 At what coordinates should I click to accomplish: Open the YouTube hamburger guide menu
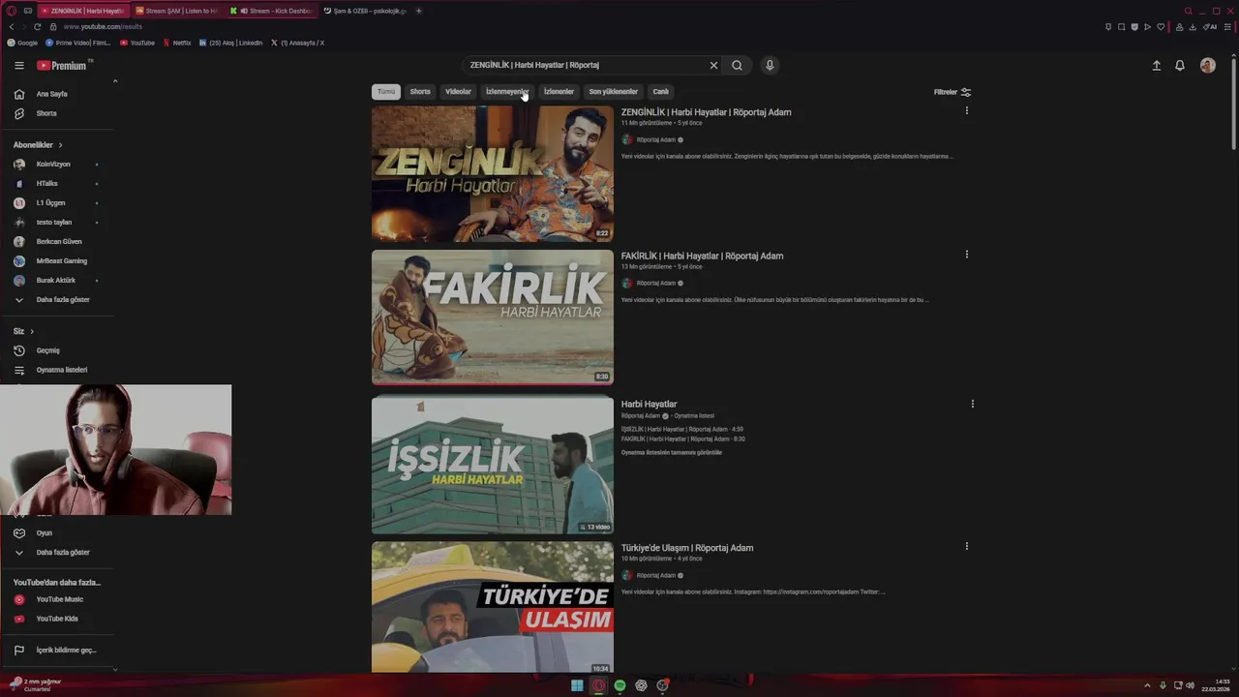click(18, 65)
